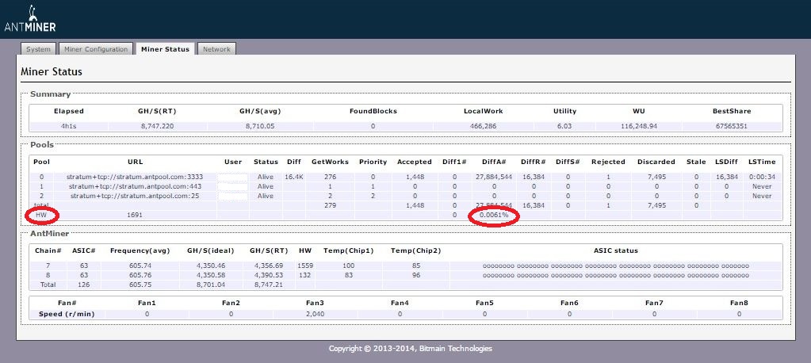
Task: Open the System tab
Action: click(x=38, y=49)
